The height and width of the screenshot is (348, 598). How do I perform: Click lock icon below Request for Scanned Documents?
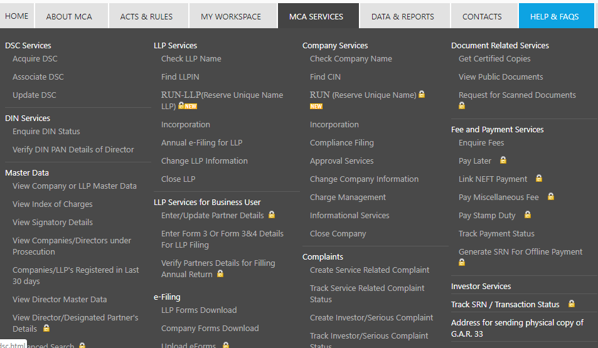tap(462, 106)
